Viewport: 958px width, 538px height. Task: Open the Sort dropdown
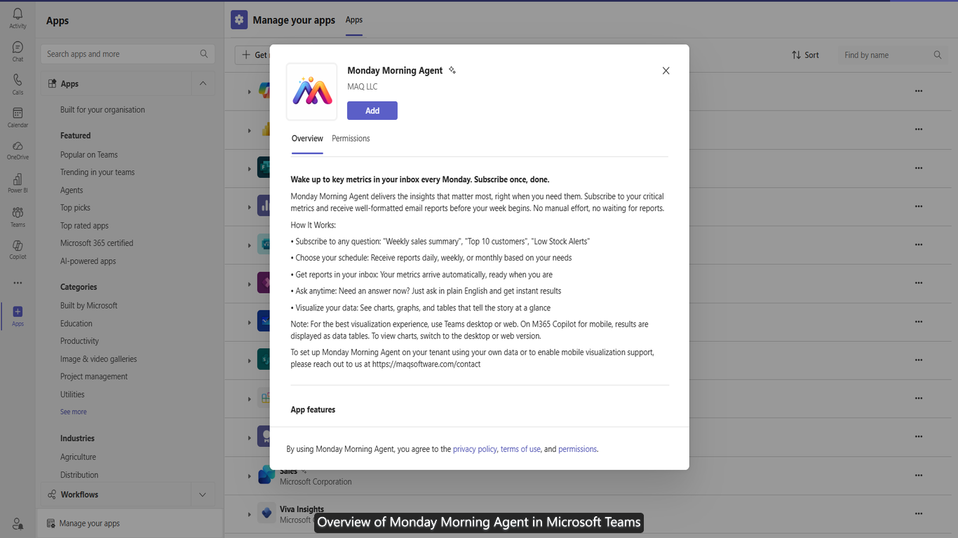click(805, 55)
